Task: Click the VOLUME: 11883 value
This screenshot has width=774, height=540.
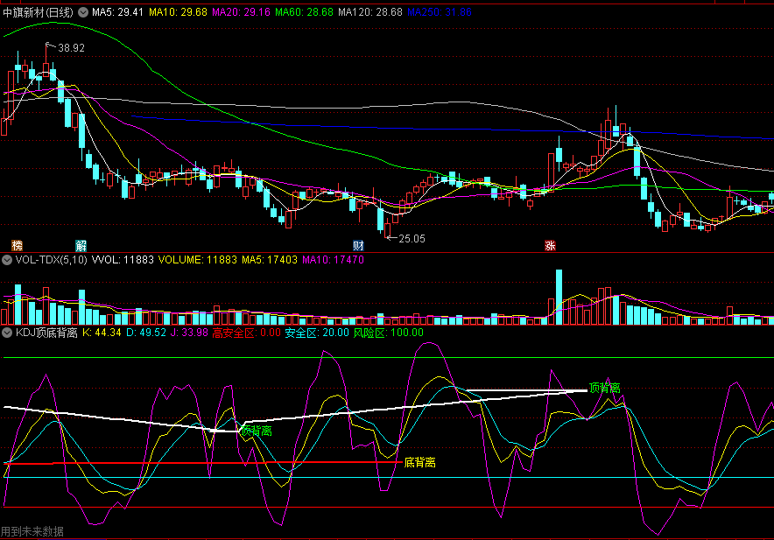Action: (x=198, y=260)
